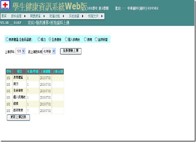Open the 資料處理 menu
This screenshot has width=196, height=142.
[x=16, y=16]
